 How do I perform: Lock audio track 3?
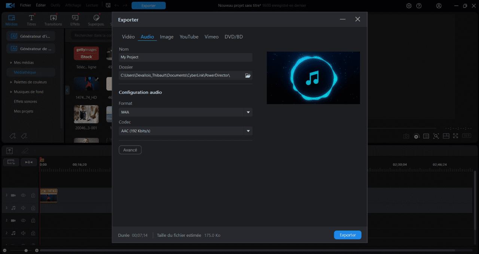click(33, 208)
